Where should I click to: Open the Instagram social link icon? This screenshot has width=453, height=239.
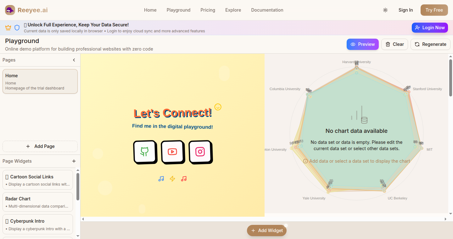click(200, 152)
